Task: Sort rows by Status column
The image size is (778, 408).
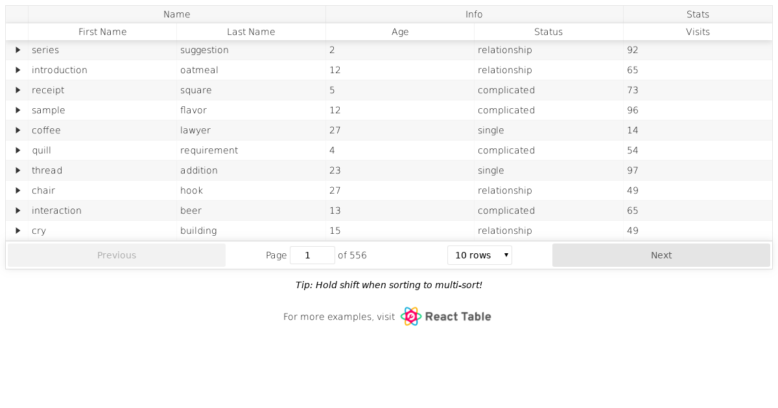Action: click(x=548, y=32)
